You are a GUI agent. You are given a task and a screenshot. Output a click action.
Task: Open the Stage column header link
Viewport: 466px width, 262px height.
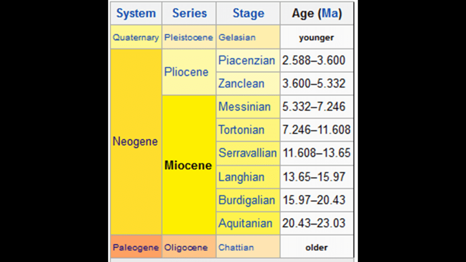click(248, 14)
